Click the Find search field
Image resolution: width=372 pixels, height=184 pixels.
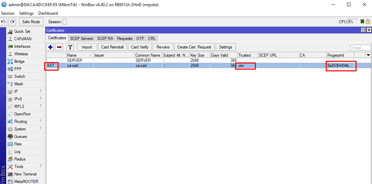360,48
